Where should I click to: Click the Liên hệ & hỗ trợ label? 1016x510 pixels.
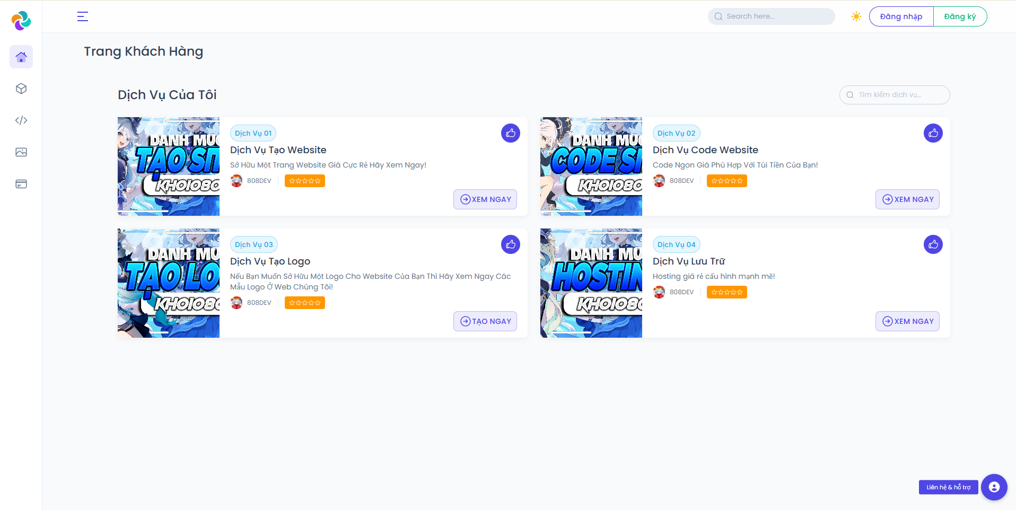click(948, 487)
